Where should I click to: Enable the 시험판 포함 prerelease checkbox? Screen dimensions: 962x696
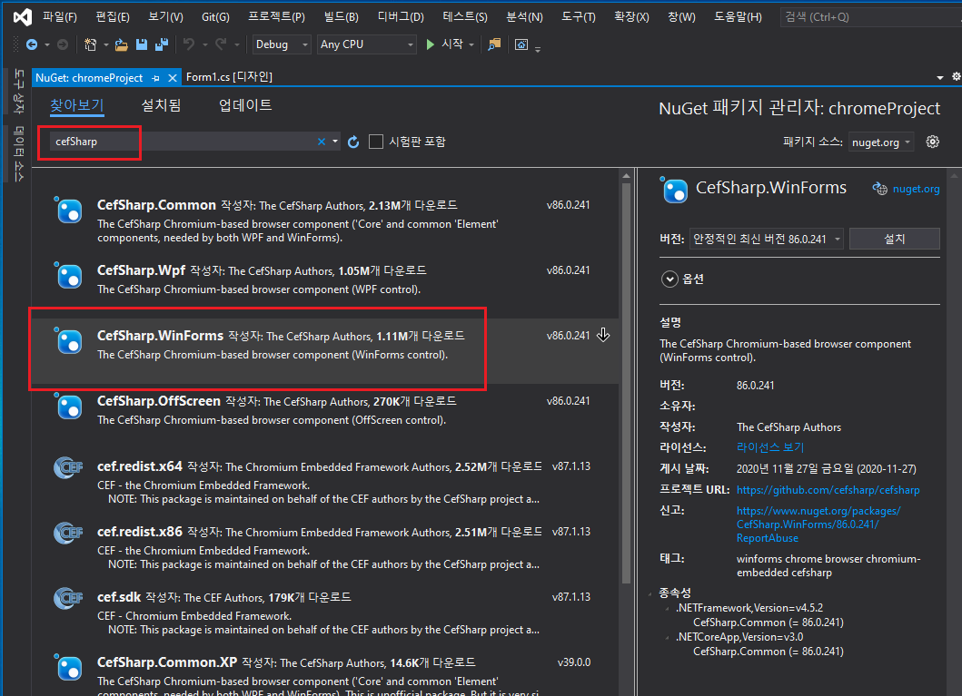click(376, 142)
